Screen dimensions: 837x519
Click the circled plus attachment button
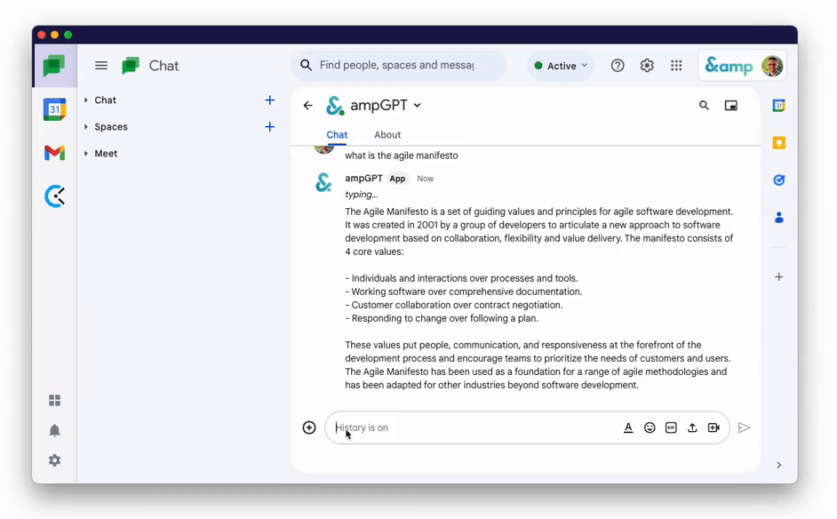(309, 427)
